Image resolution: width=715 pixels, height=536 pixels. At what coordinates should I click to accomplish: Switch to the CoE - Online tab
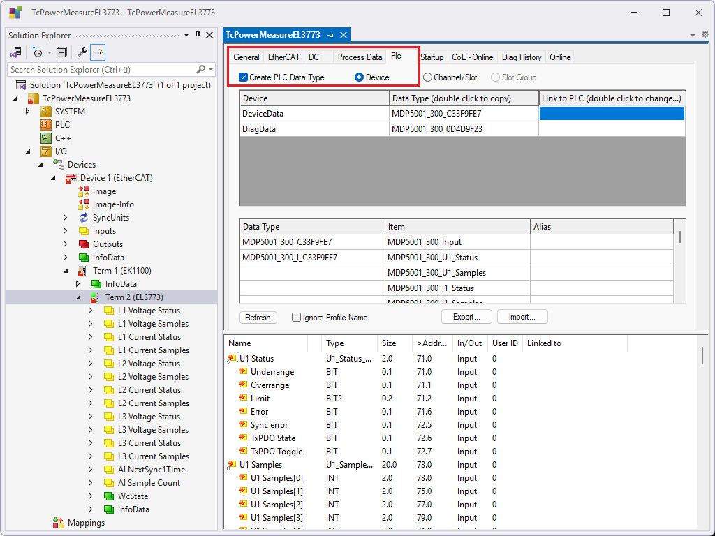(473, 57)
